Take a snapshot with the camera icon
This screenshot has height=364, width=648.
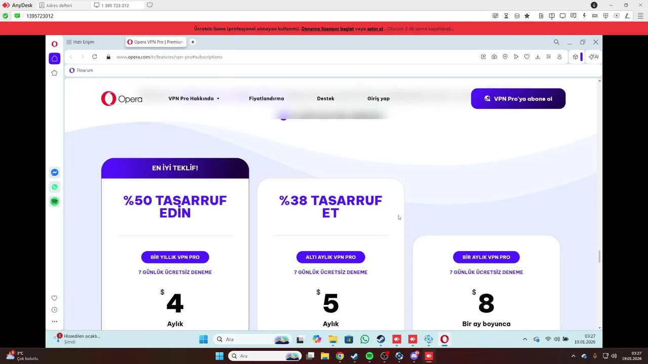pos(494,57)
